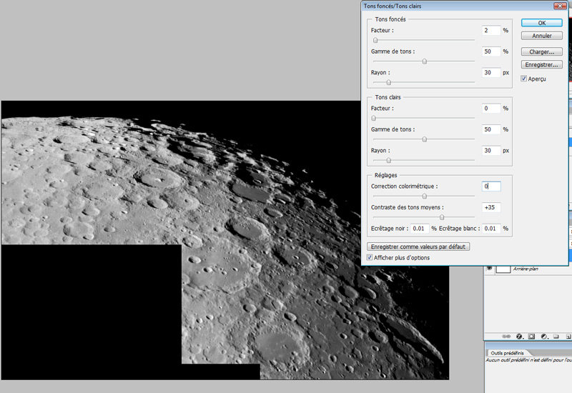Click Tons foncés Rayon value field
Screen dimensions: 572x393
point(491,73)
